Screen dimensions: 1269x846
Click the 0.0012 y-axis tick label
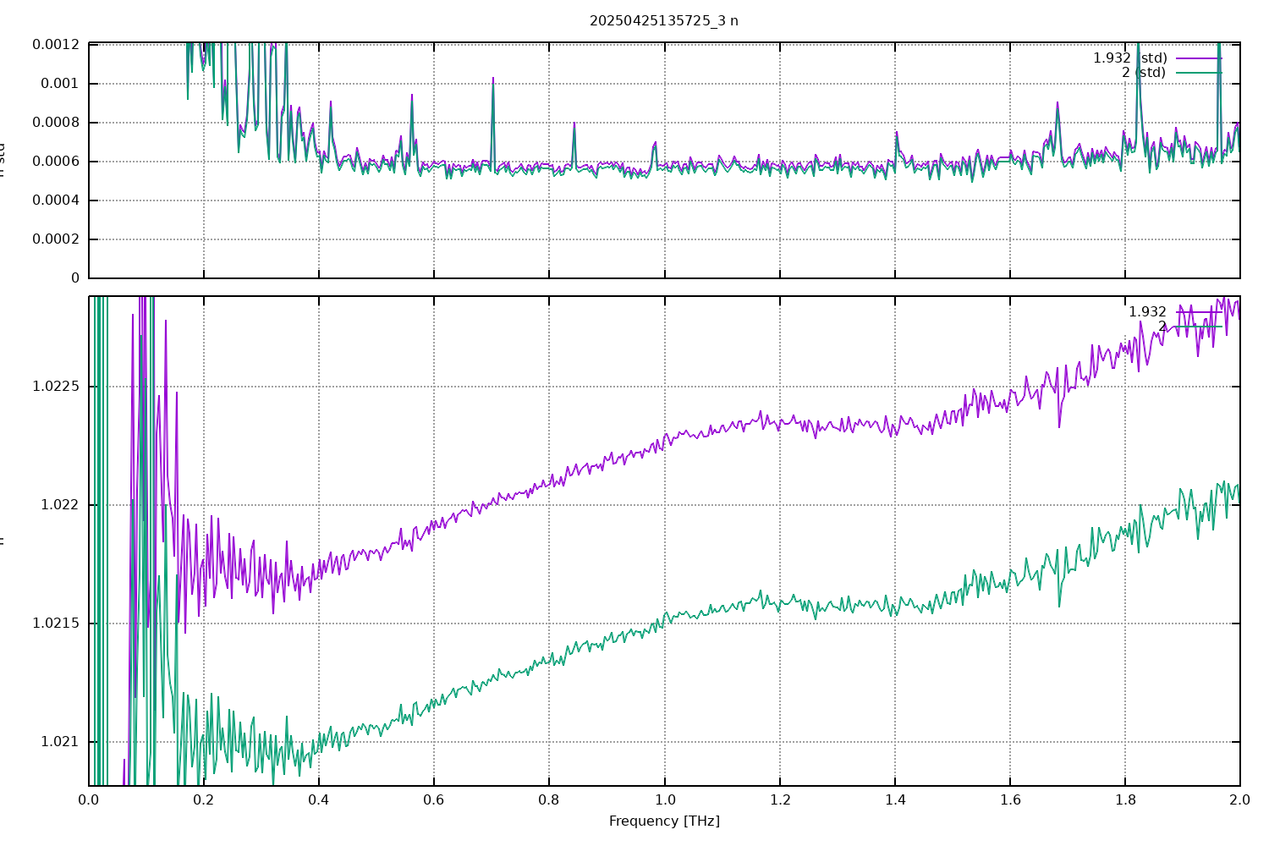click(x=56, y=45)
